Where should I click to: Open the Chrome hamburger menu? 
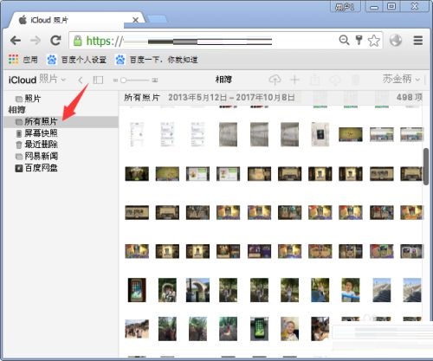point(418,40)
